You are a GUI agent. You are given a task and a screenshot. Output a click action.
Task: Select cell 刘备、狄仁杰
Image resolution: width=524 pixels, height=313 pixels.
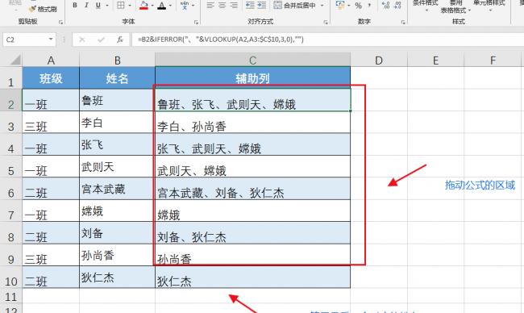[252, 233]
